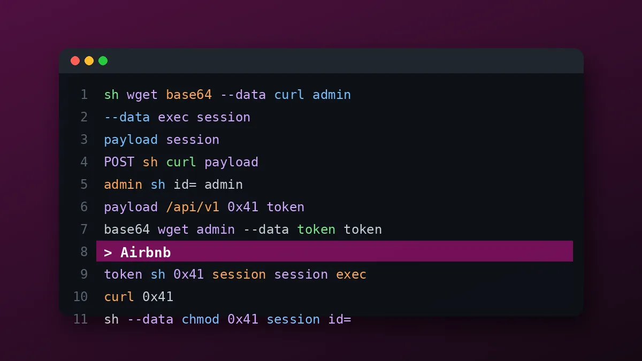Click the curl word on line 10

(119, 297)
